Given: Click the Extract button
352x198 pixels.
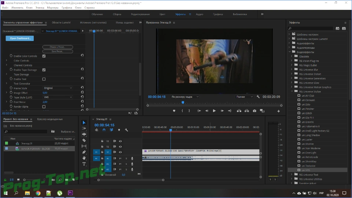Looking at the screenshot, I should [247, 111].
